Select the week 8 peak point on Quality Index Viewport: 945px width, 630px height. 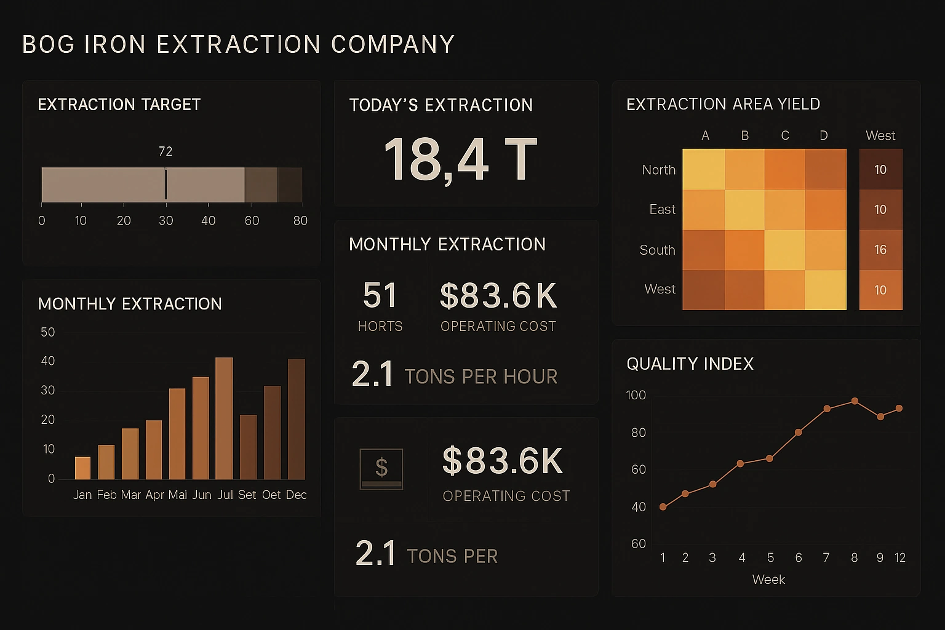(855, 401)
